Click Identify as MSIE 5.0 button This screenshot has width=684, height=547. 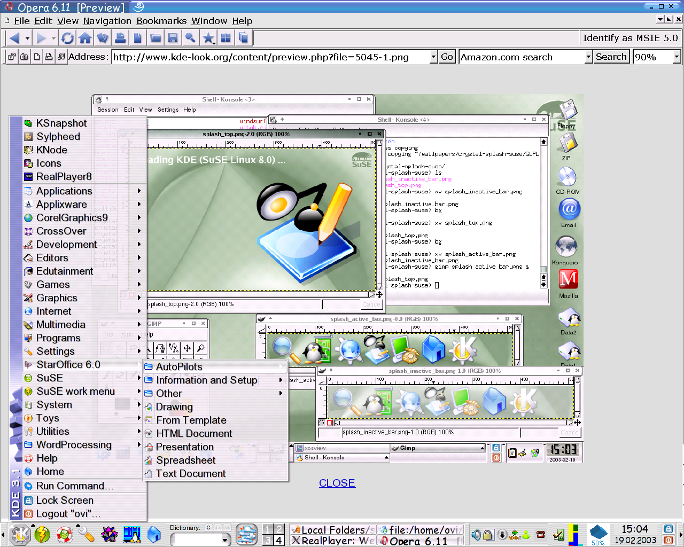point(630,38)
